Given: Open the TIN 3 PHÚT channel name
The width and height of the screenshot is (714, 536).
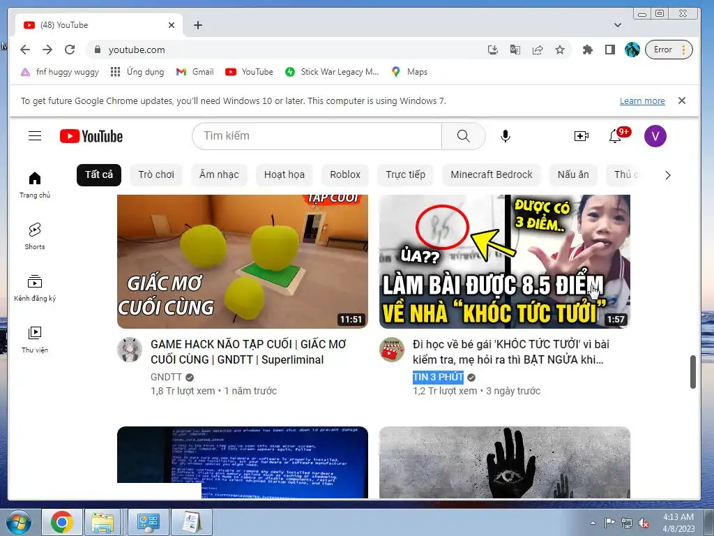Looking at the screenshot, I should [438, 378].
